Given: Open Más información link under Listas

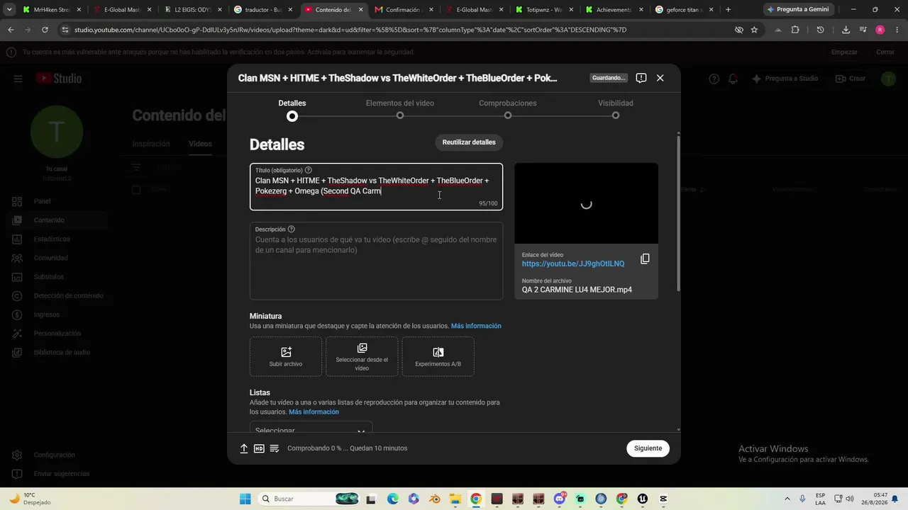Looking at the screenshot, I should pyautogui.click(x=314, y=412).
